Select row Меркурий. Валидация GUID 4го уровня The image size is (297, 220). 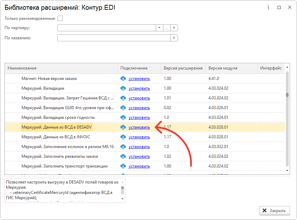pos(145,108)
